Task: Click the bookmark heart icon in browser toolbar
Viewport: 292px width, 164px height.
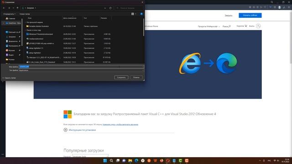Action: (x=265, y=7)
